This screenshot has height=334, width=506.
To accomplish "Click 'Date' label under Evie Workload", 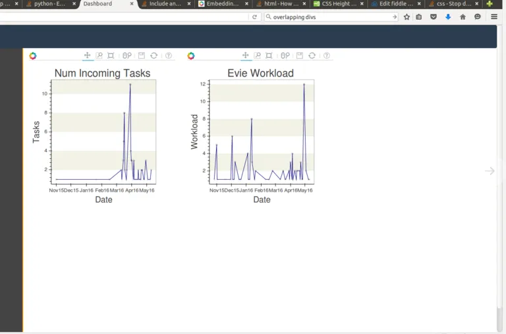I will coord(262,200).
